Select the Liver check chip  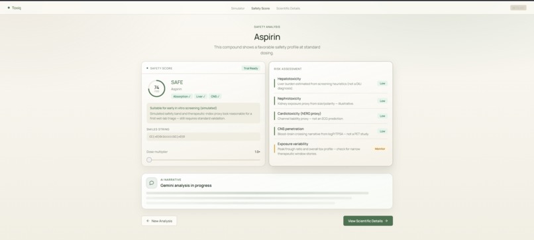point(201,97)
